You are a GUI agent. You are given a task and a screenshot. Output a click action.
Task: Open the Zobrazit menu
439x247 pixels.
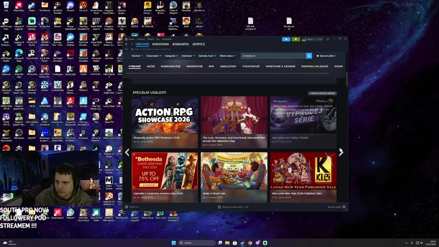(x=141, y=39)
